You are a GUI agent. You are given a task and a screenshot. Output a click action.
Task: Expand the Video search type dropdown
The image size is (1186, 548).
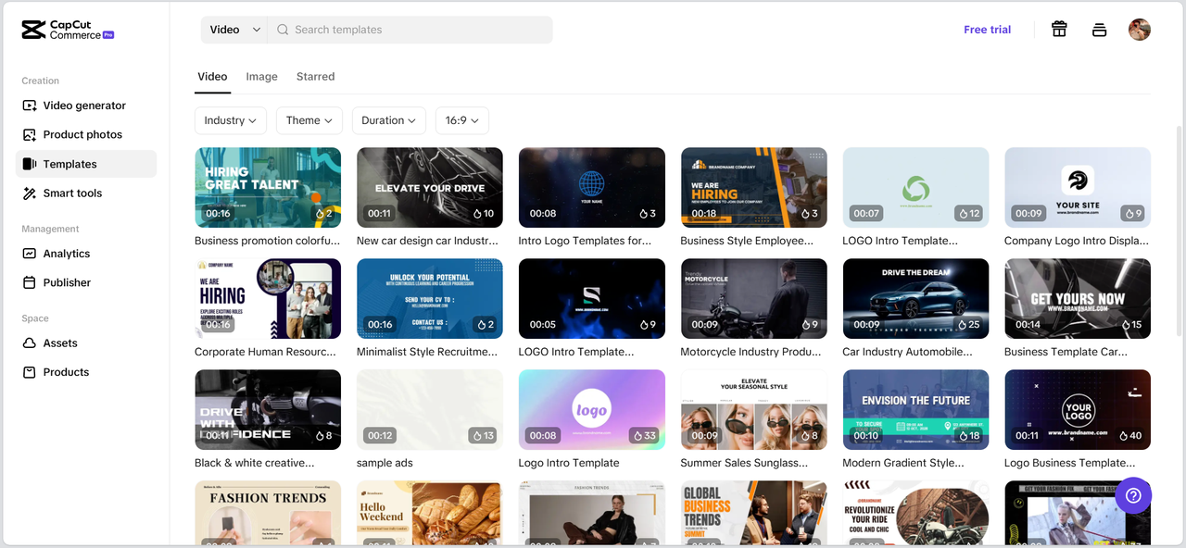[x=234, y=30]
